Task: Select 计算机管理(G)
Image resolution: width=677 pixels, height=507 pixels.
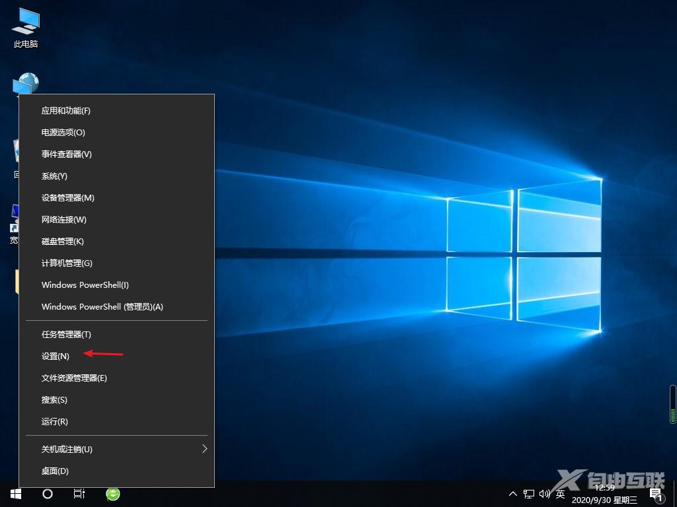Action: point(116,263)
